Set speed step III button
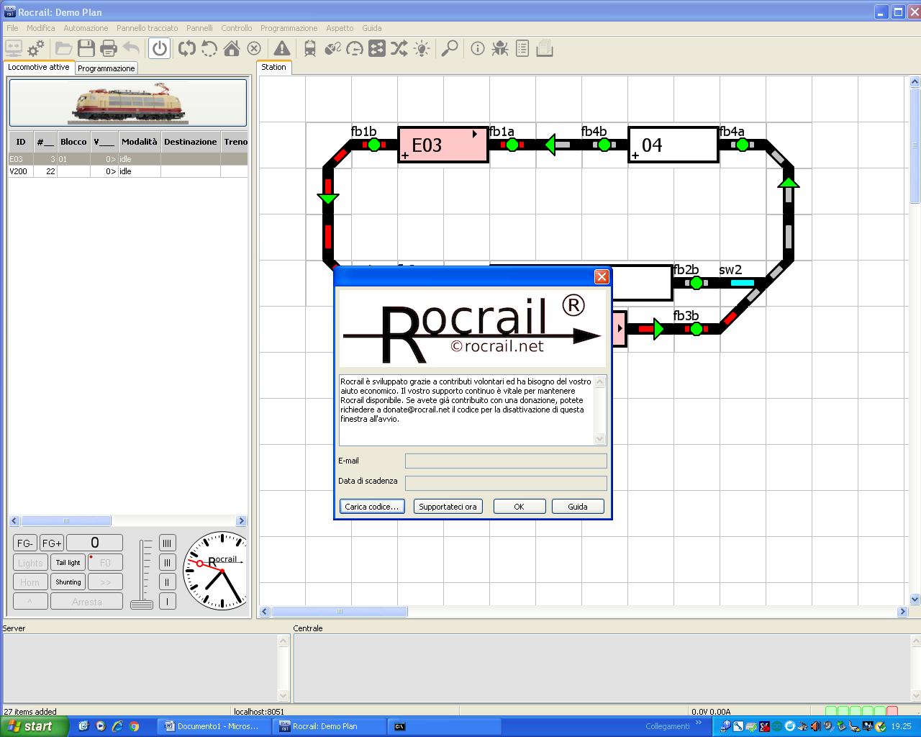Viewport: 921px width, 737px height. [x=167, y=563]
